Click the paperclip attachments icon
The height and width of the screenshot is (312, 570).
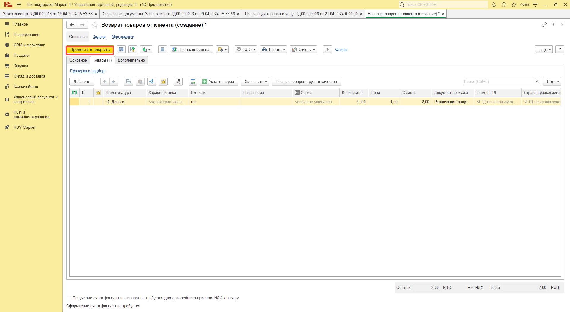point(327,50)
